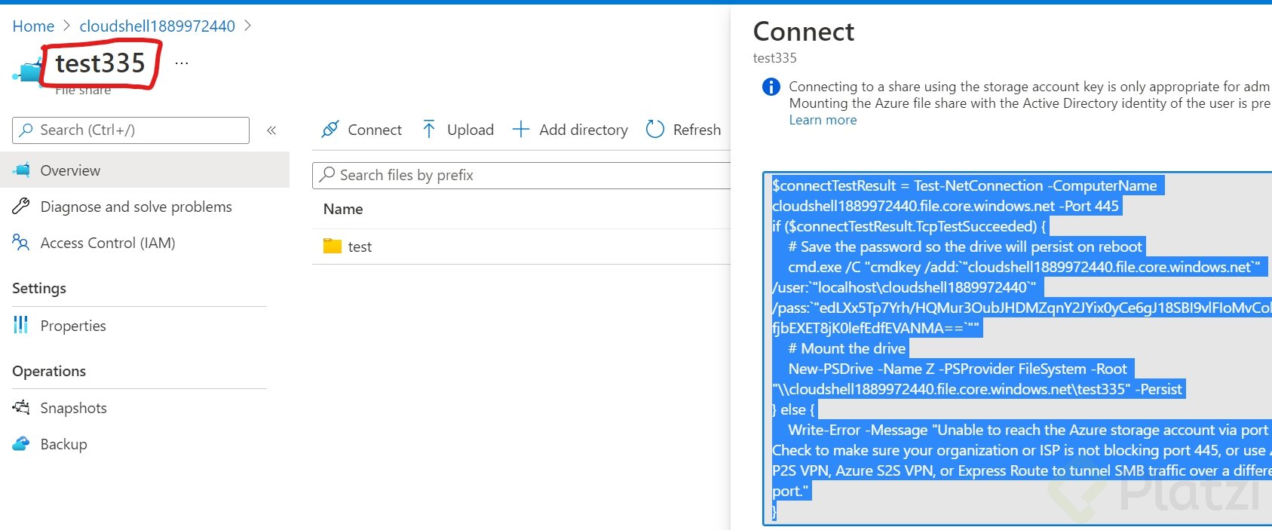Follow the Learn more link

pos(823,120)
